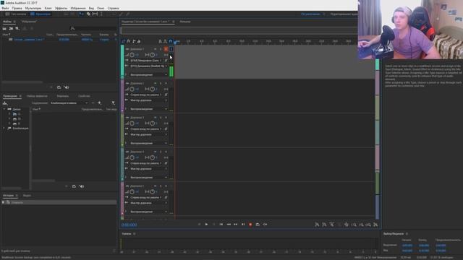
Task: Adjust the pan knob on Дорожка 1
Action: (152, 55)
